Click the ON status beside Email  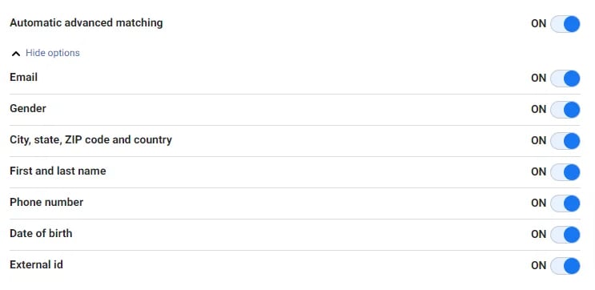click(538, 79)
